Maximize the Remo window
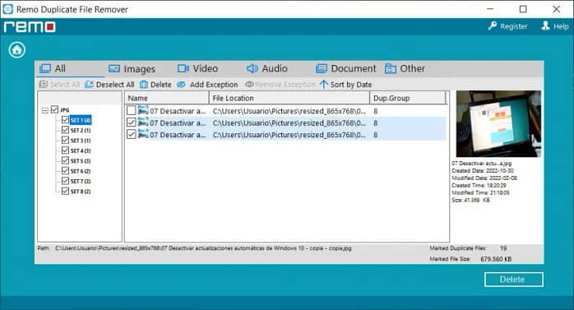Screen dimensions: 574x310 click(x=523, y=9)
